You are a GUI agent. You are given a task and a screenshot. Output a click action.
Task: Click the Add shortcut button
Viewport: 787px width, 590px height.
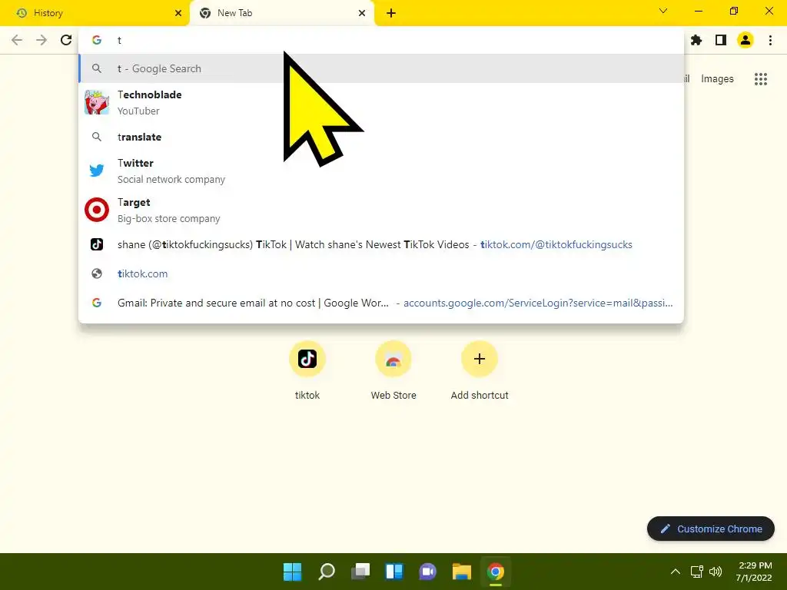(480, 370)
